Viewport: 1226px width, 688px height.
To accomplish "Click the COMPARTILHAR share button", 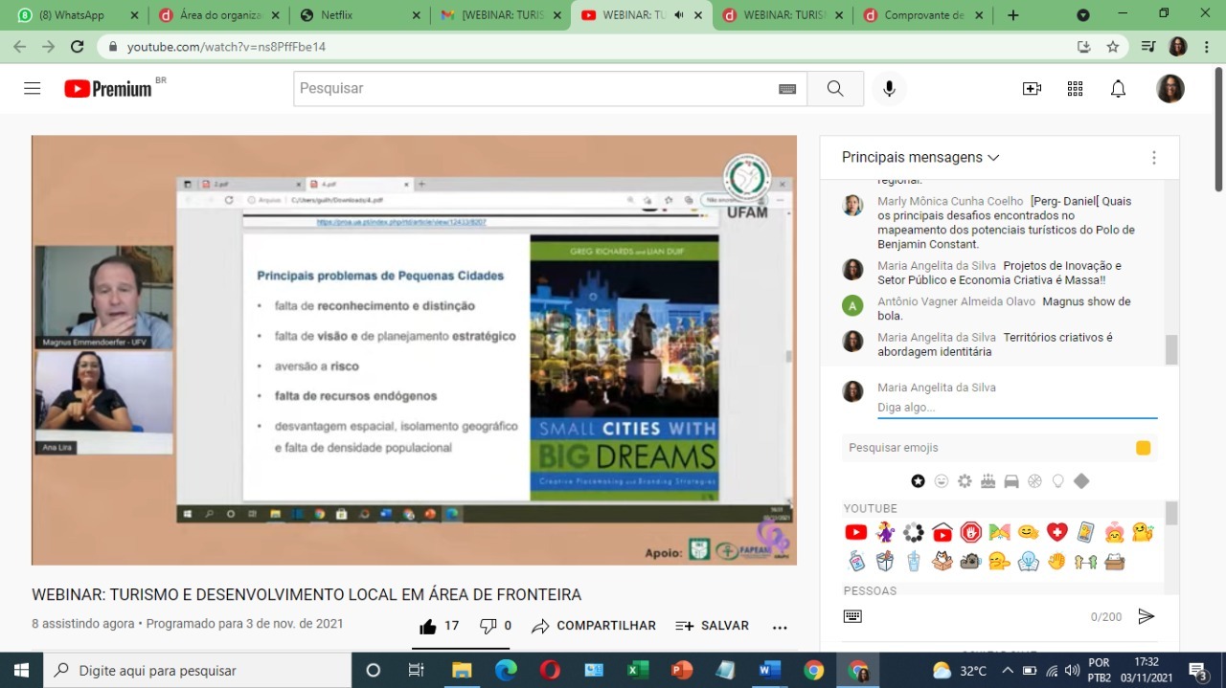I will [594, 626].
